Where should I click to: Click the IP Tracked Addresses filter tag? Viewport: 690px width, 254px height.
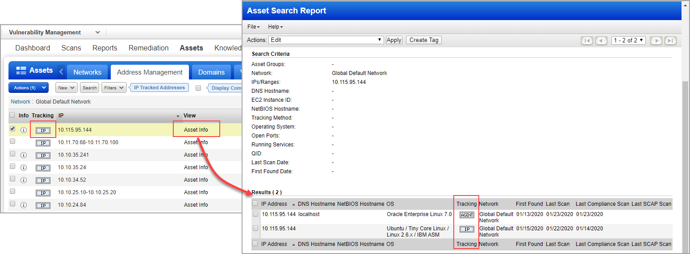159,87
